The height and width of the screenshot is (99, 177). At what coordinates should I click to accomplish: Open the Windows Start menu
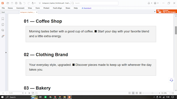click(x=2, y=97)
